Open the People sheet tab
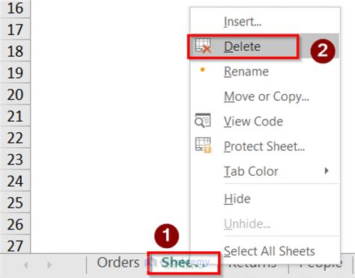The height and width of the screenshot is (278, 355). pos(321,265)
